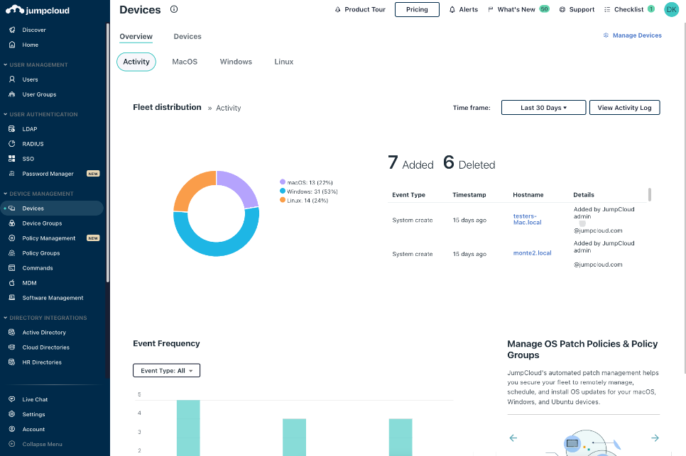The width and height of the screenshot is (686, 456).
Task: Select the Windows fleet tab
Action: (x=236, y=62)
